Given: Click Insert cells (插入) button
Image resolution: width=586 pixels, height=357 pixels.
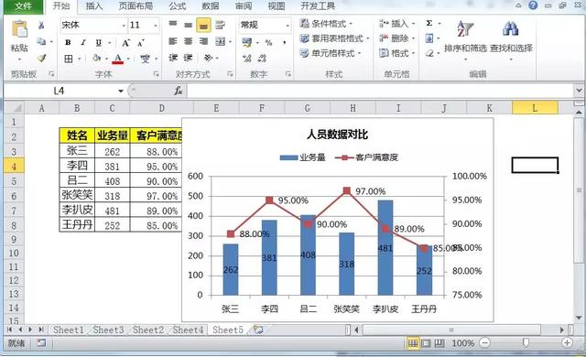Looking at the screenshot, I should (x=396, y=24).
